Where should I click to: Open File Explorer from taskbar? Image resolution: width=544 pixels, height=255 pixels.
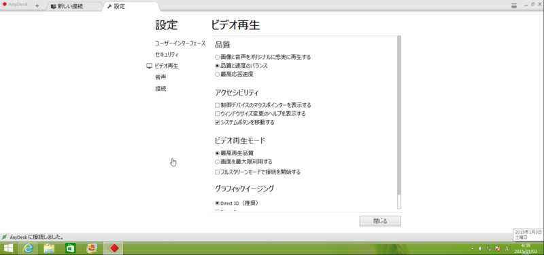click(x=49, y=248)
